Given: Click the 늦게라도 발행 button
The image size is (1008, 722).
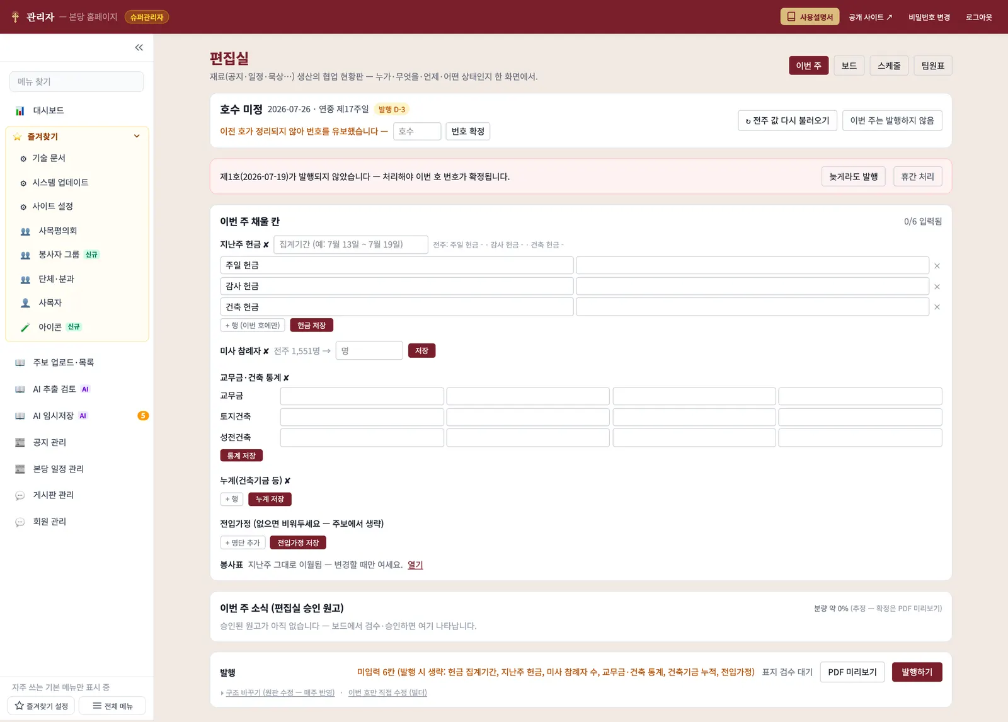Looking at the screenshot, I should [x=853, y=176].
